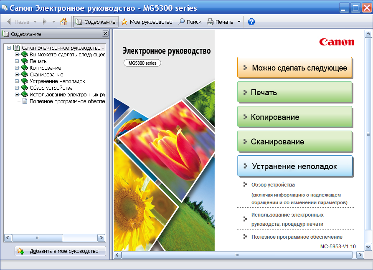Open the blue Устранение неполадок button

294,166
